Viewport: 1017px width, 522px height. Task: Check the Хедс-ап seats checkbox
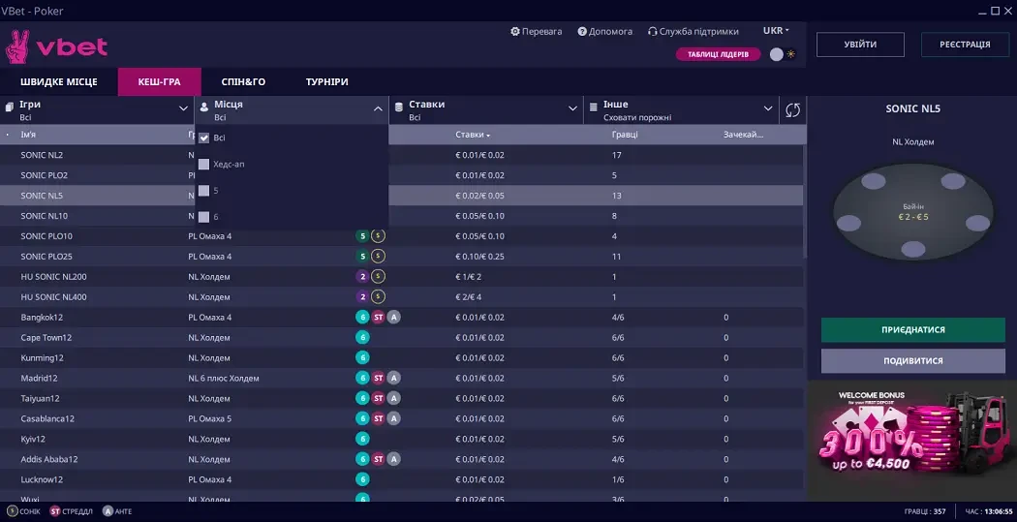click(203, 164)
